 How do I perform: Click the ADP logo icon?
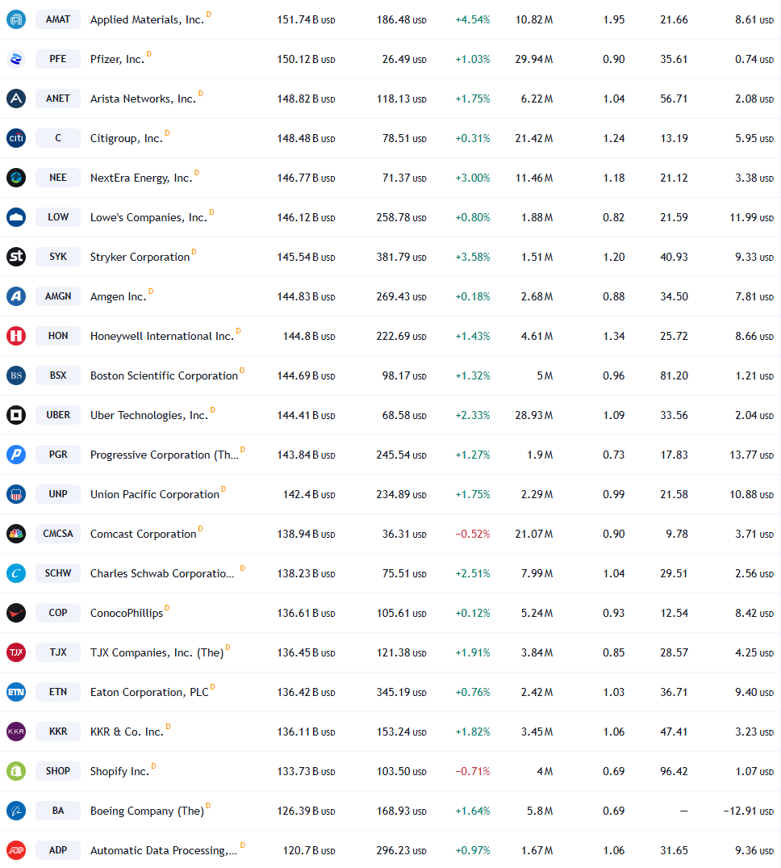(x=16, y=850)
